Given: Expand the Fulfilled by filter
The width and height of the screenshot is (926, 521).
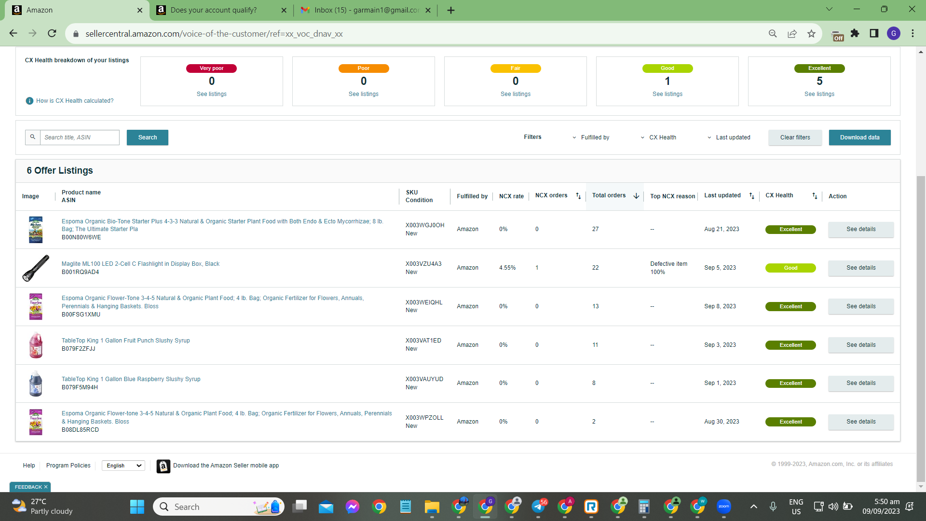Looking at the screenshot, I should point(591,137).
